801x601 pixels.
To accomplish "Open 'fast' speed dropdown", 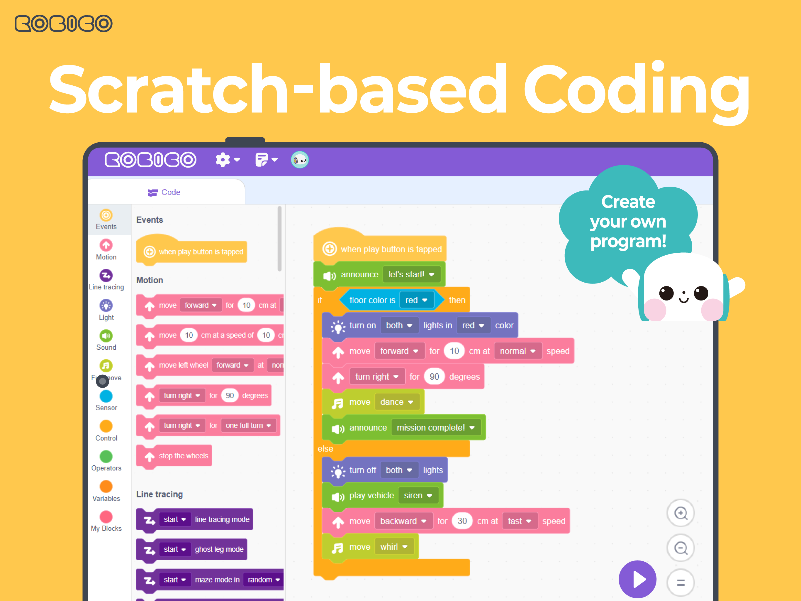I will [x=520, y=521].
